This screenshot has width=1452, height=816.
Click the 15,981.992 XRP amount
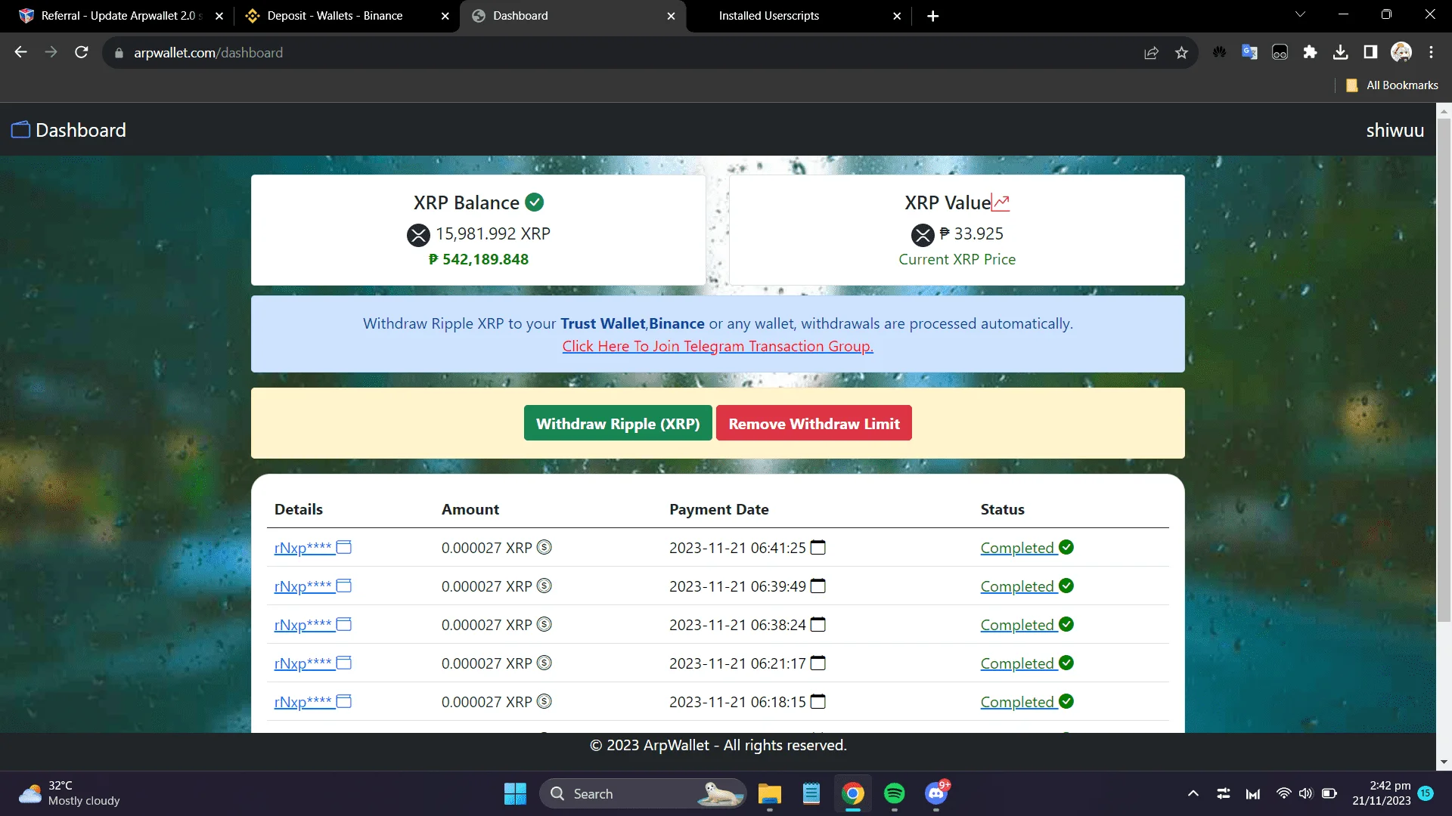click(x=493, y=233)
